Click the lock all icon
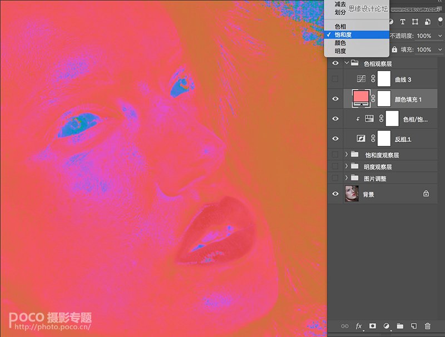The height and width of the screenshot is (337, 445). click(394, 49)
